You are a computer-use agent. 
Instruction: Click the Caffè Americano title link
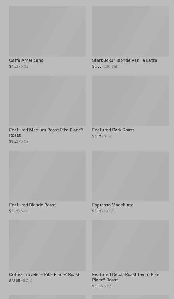[x=26, y=60]
